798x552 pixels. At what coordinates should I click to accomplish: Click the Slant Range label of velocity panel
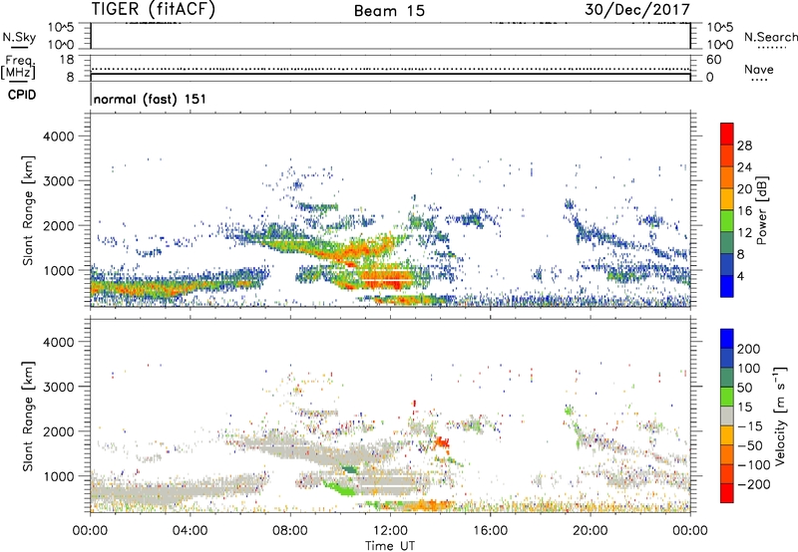[x=28, y=416]
